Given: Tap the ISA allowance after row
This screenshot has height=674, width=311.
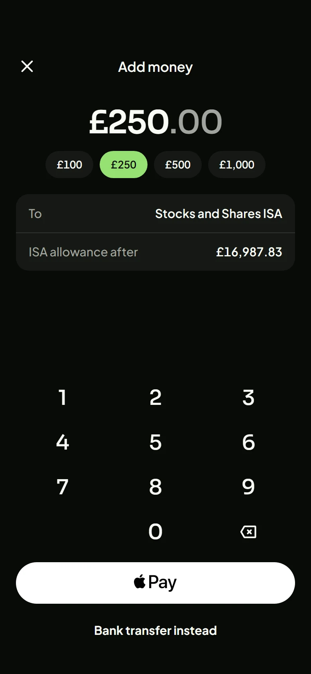Looking at the screenshot, I should click(155, 252).
